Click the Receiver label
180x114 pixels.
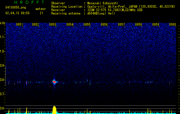point(58,10)
